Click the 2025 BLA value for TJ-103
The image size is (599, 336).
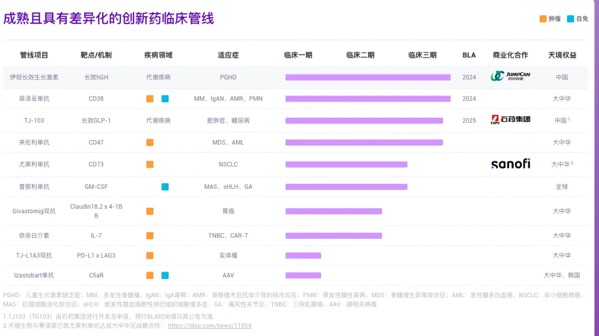469,121
